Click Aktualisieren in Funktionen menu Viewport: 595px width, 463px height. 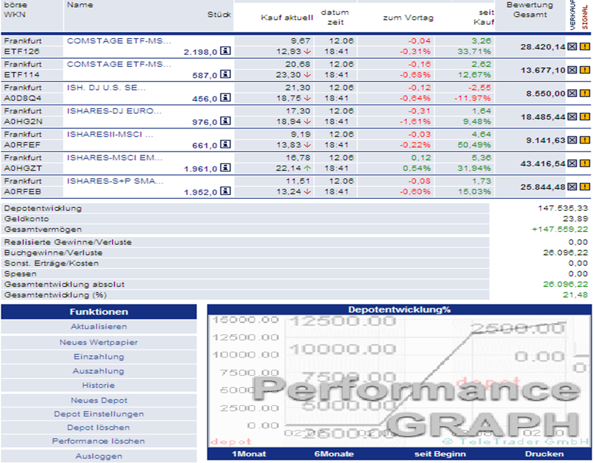tap(99, 327)
